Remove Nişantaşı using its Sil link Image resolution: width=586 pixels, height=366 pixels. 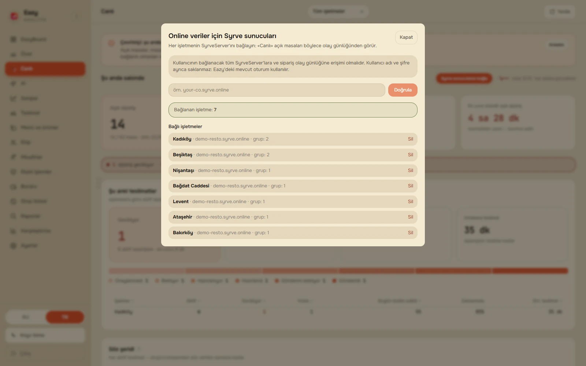[x=411, y=171]
